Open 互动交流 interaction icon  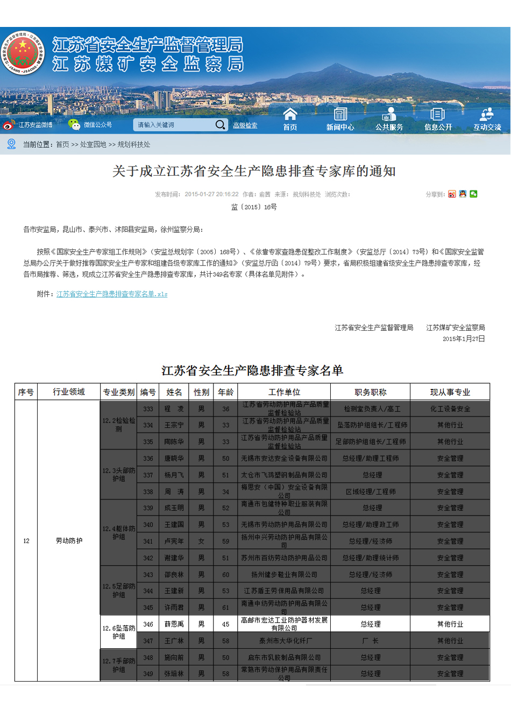(x=487, y=114)
